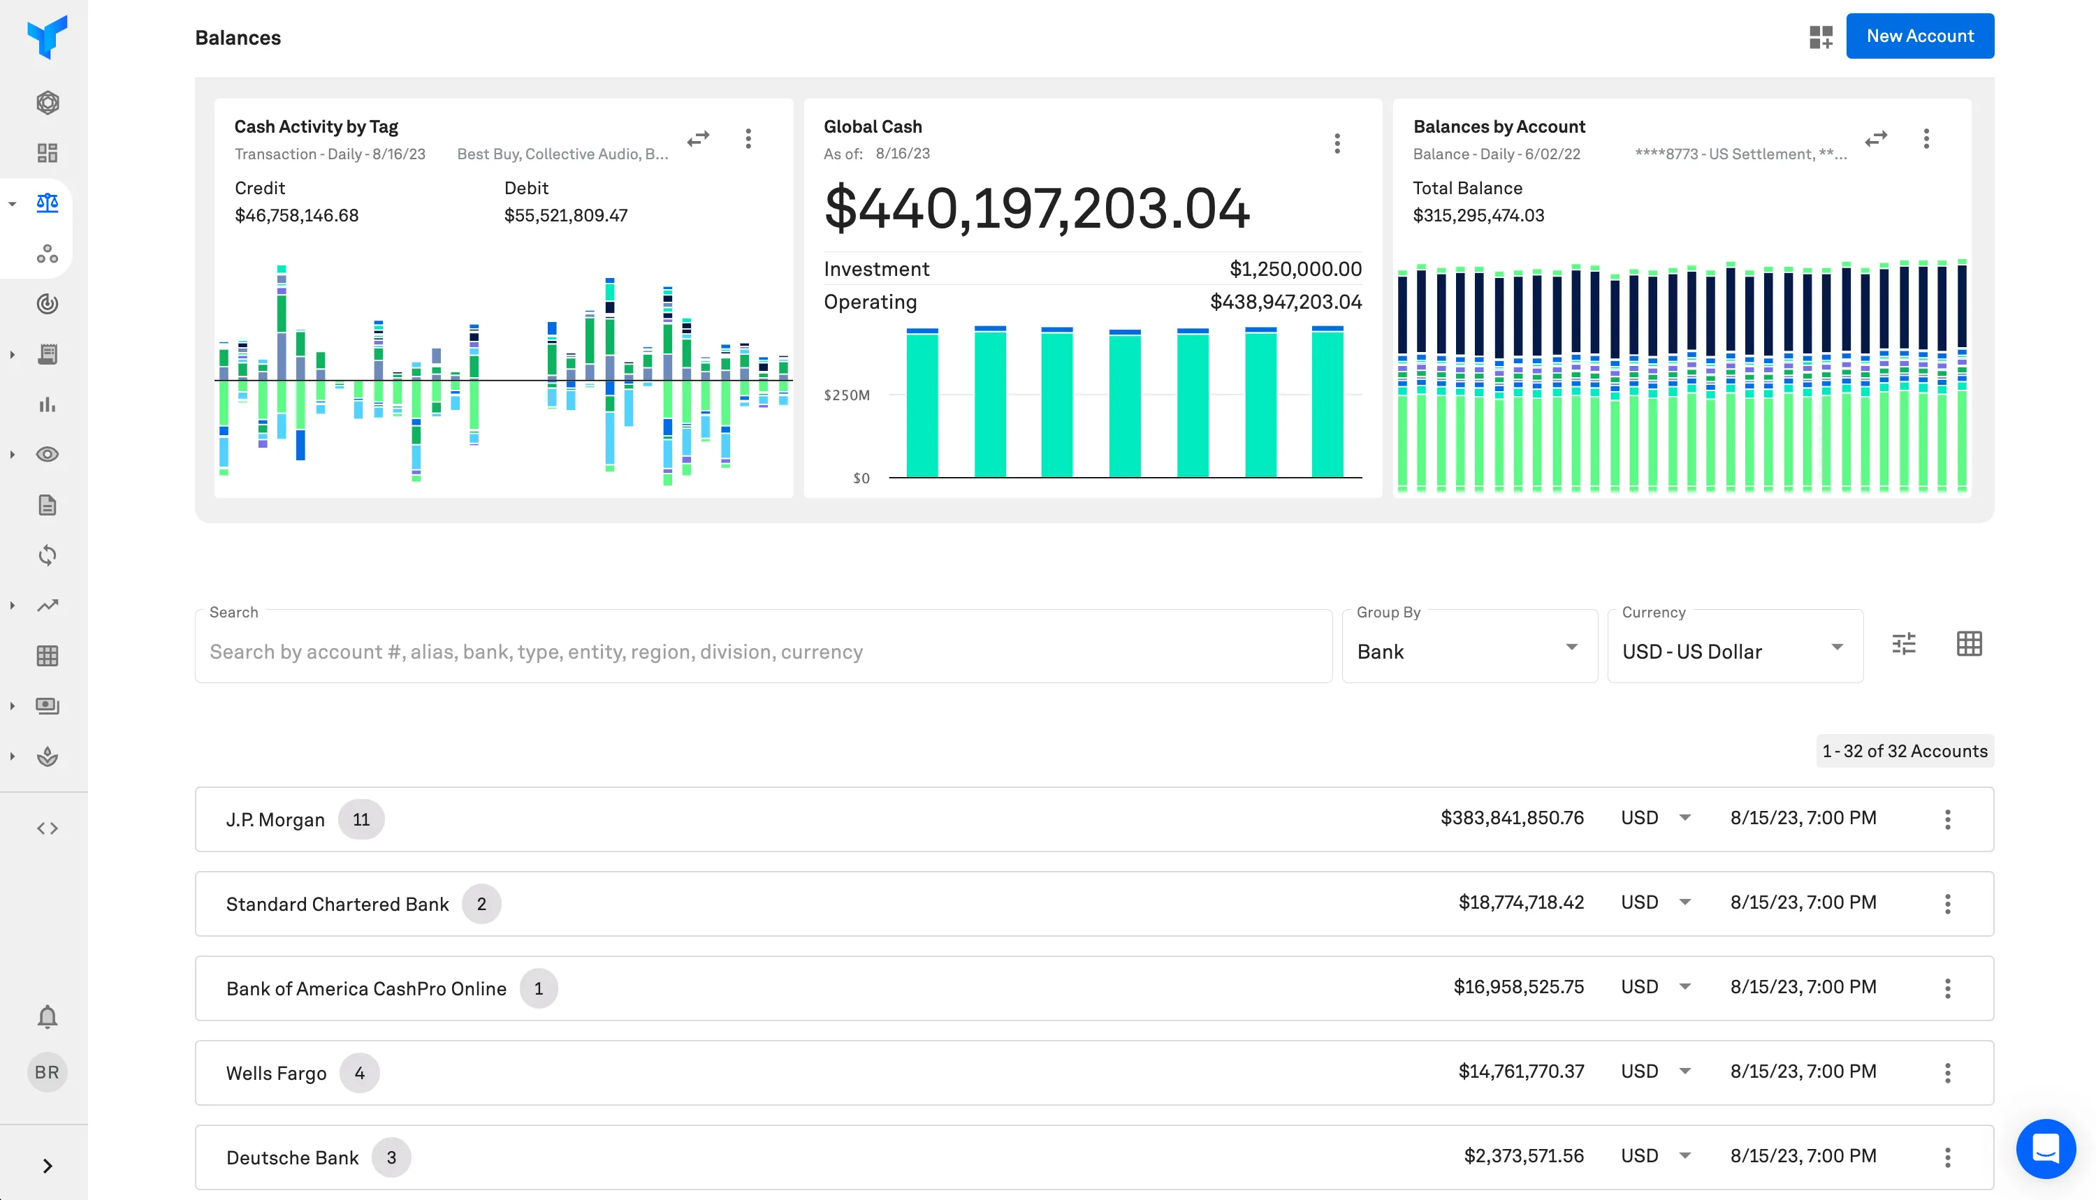This screenshot has width=2096, height=1200.
Task: Open the filter settings sliders icon
Action: tap(1903, 644)
